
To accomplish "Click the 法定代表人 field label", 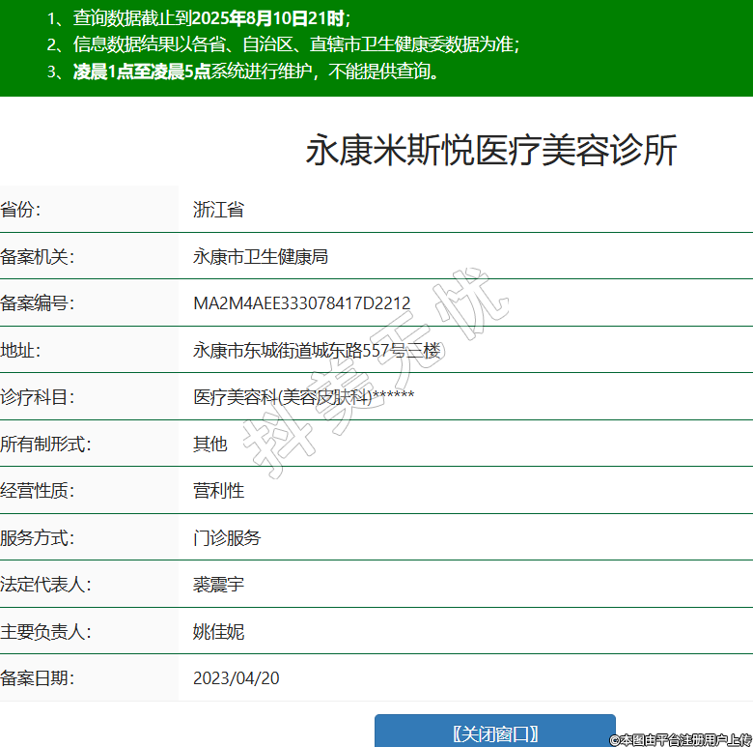I will (45, 585).
